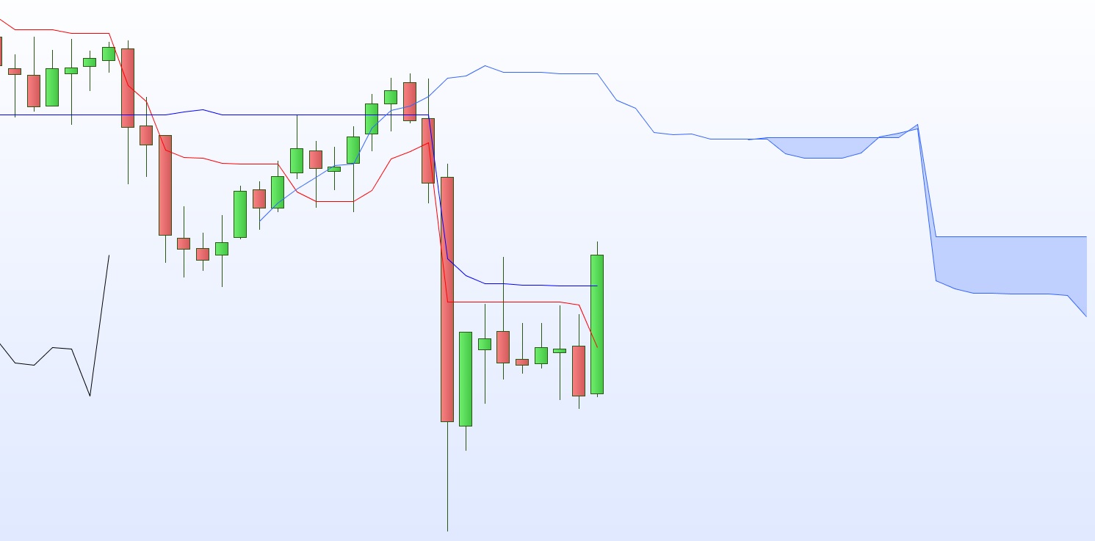Click the sharp vertical drop of the cloud edge

927,203
